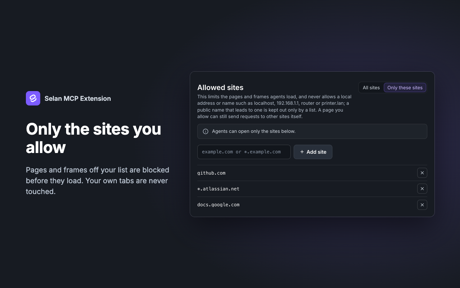Image resolution: width=460 pixels, height=288 pixels.
Task: Click the 'Pages and frames off your list' paragraph
Action: [x=97, y=181]
